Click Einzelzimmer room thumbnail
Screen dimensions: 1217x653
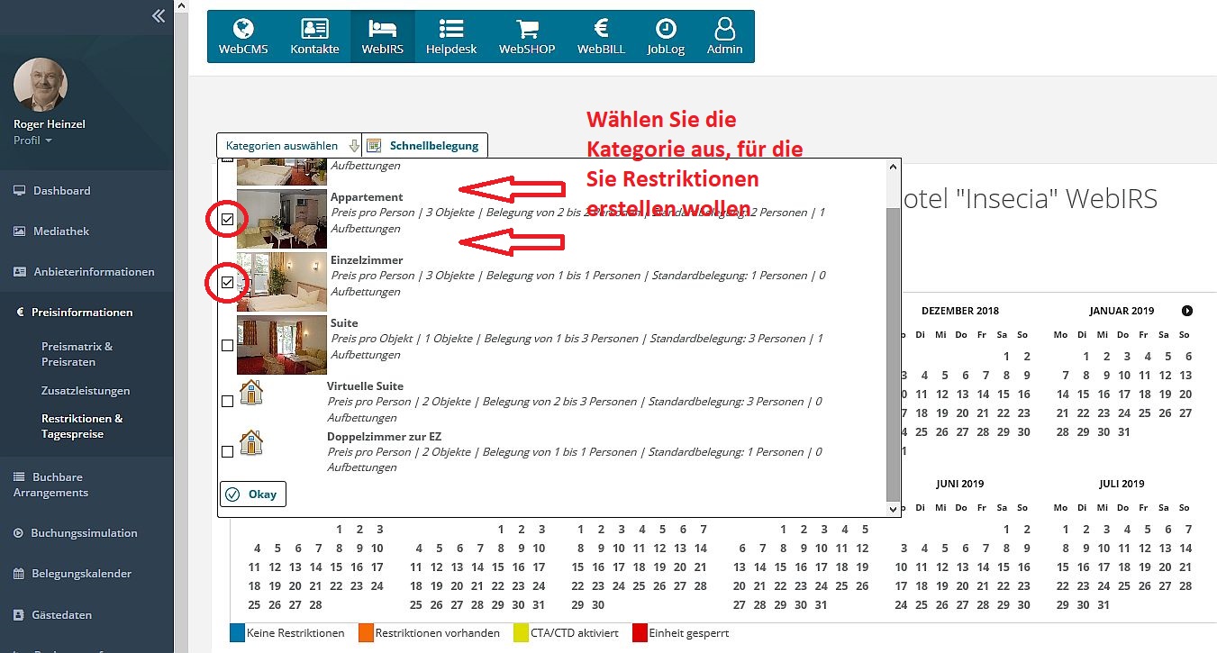click(282, 281)
